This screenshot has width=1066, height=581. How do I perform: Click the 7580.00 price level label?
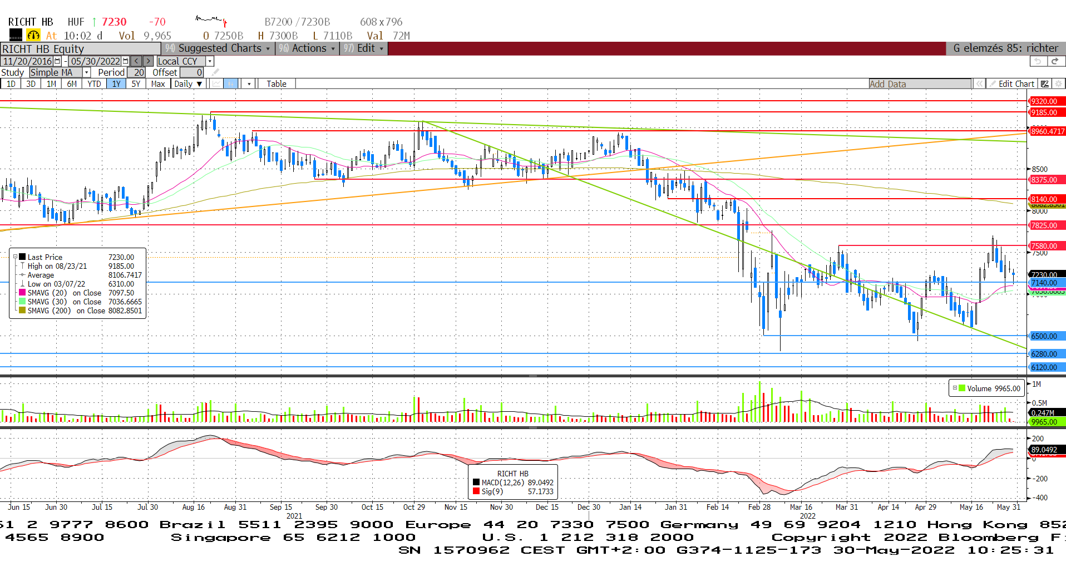point(1047,246)
